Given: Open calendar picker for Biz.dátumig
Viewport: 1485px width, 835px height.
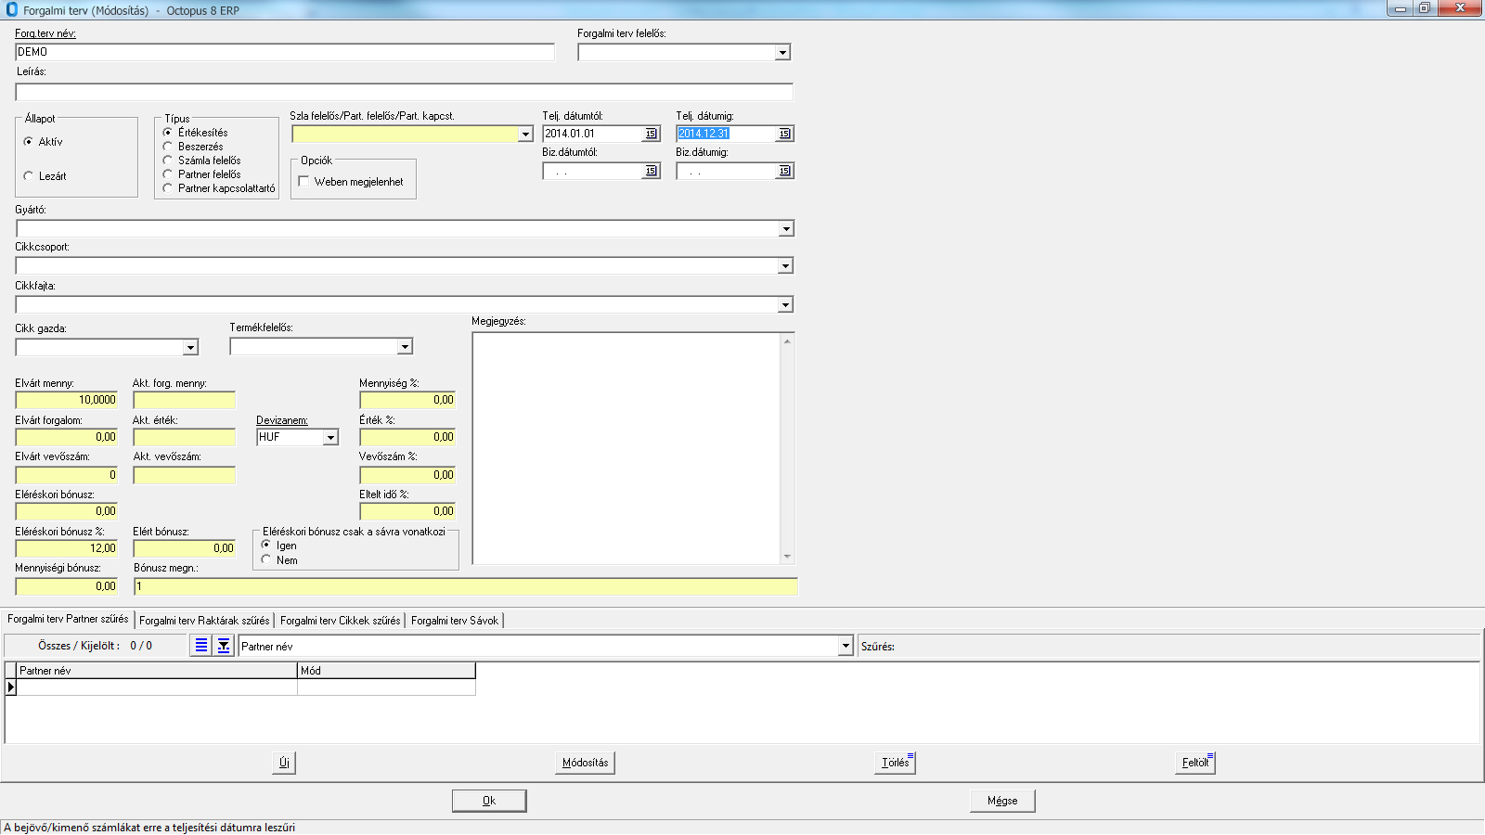Looking at the screenshot, I should (x=784, y=171).
